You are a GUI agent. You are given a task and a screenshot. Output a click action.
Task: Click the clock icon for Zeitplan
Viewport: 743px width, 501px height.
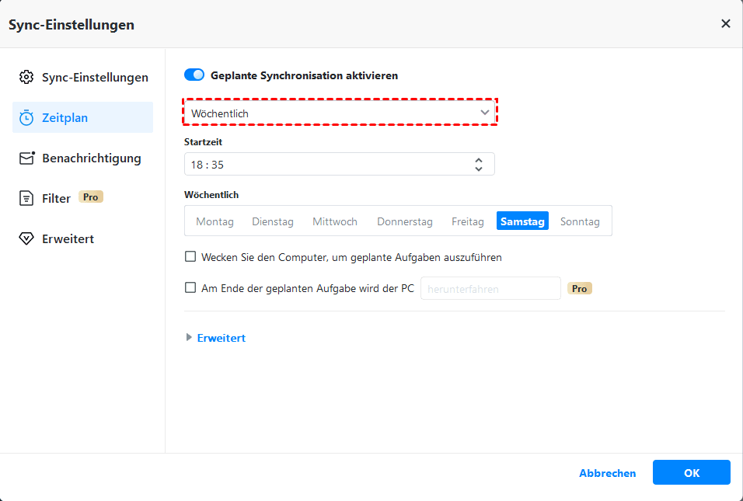click(27, 118)
